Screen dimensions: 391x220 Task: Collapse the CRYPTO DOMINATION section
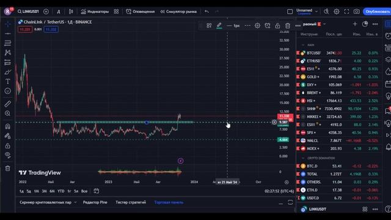(x=303, y=158)
